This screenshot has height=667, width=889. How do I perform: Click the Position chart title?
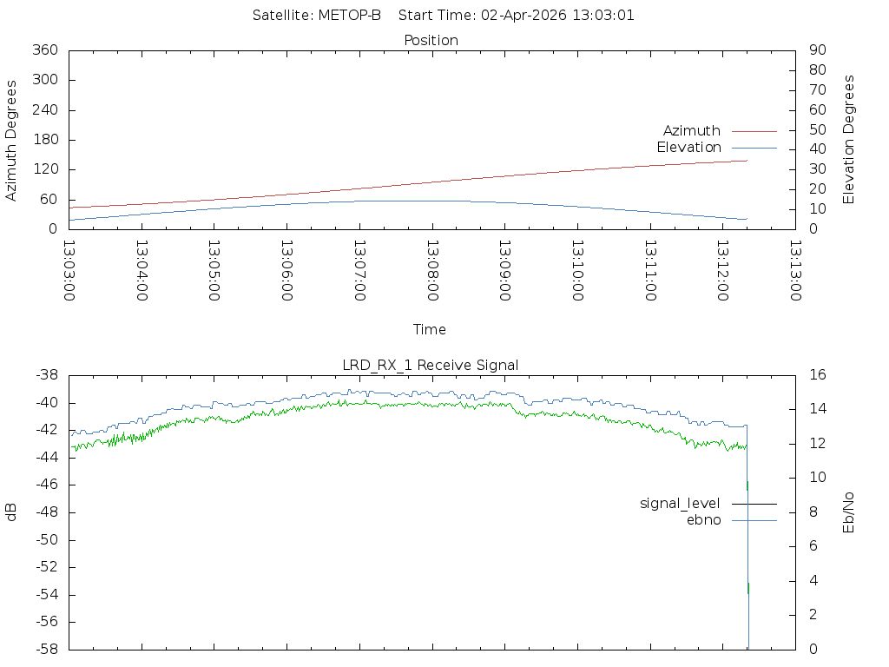(431, 41)
